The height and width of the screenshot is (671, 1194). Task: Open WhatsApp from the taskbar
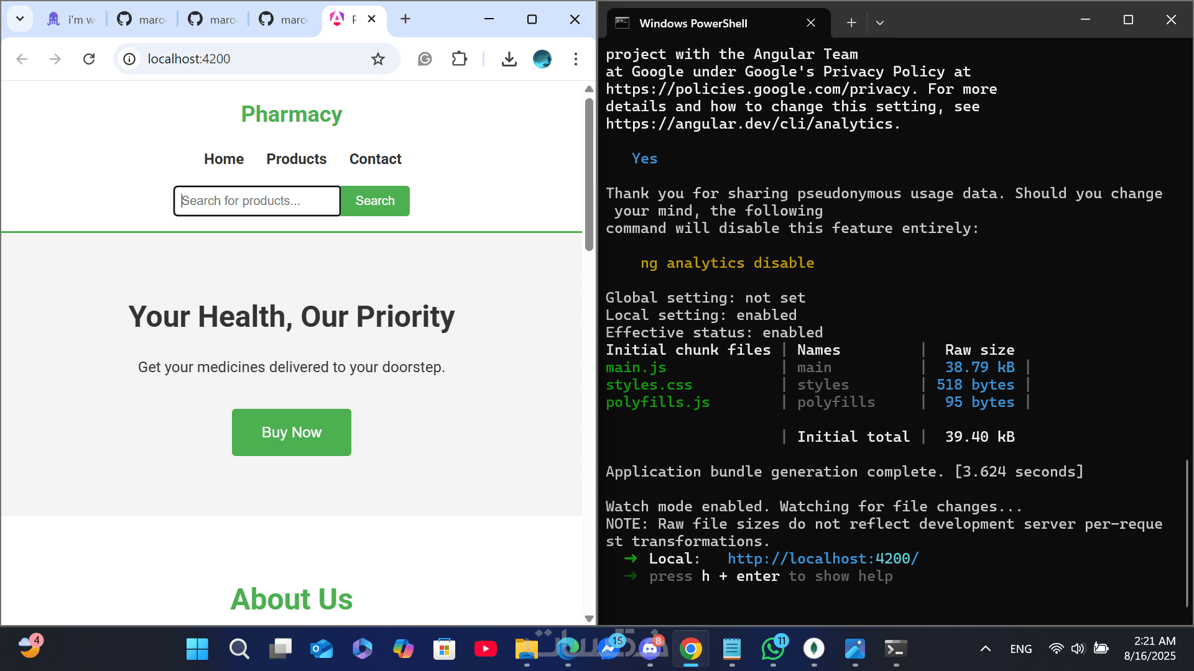click(x=773, y=649)
